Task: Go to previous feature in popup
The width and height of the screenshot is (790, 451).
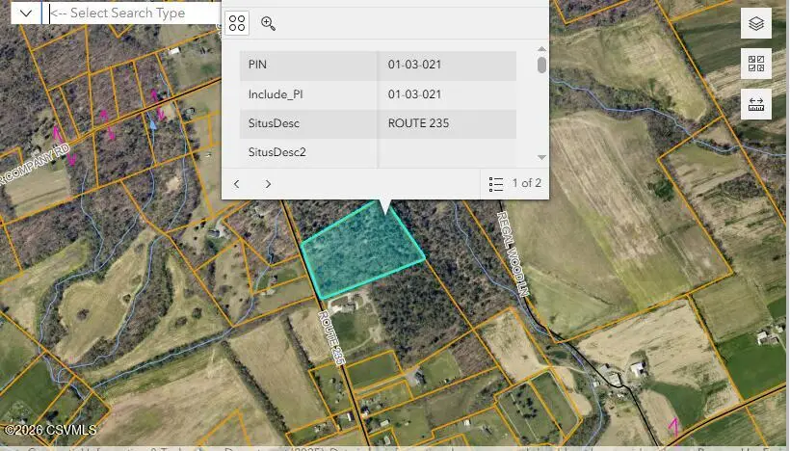Action: pyautogui.click(x=237, y=184)
